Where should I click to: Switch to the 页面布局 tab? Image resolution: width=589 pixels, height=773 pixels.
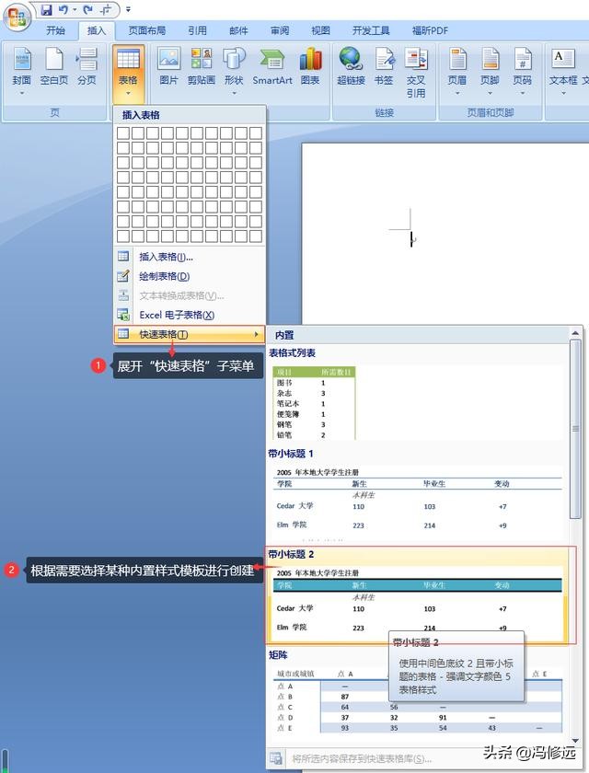coord(147,30)
